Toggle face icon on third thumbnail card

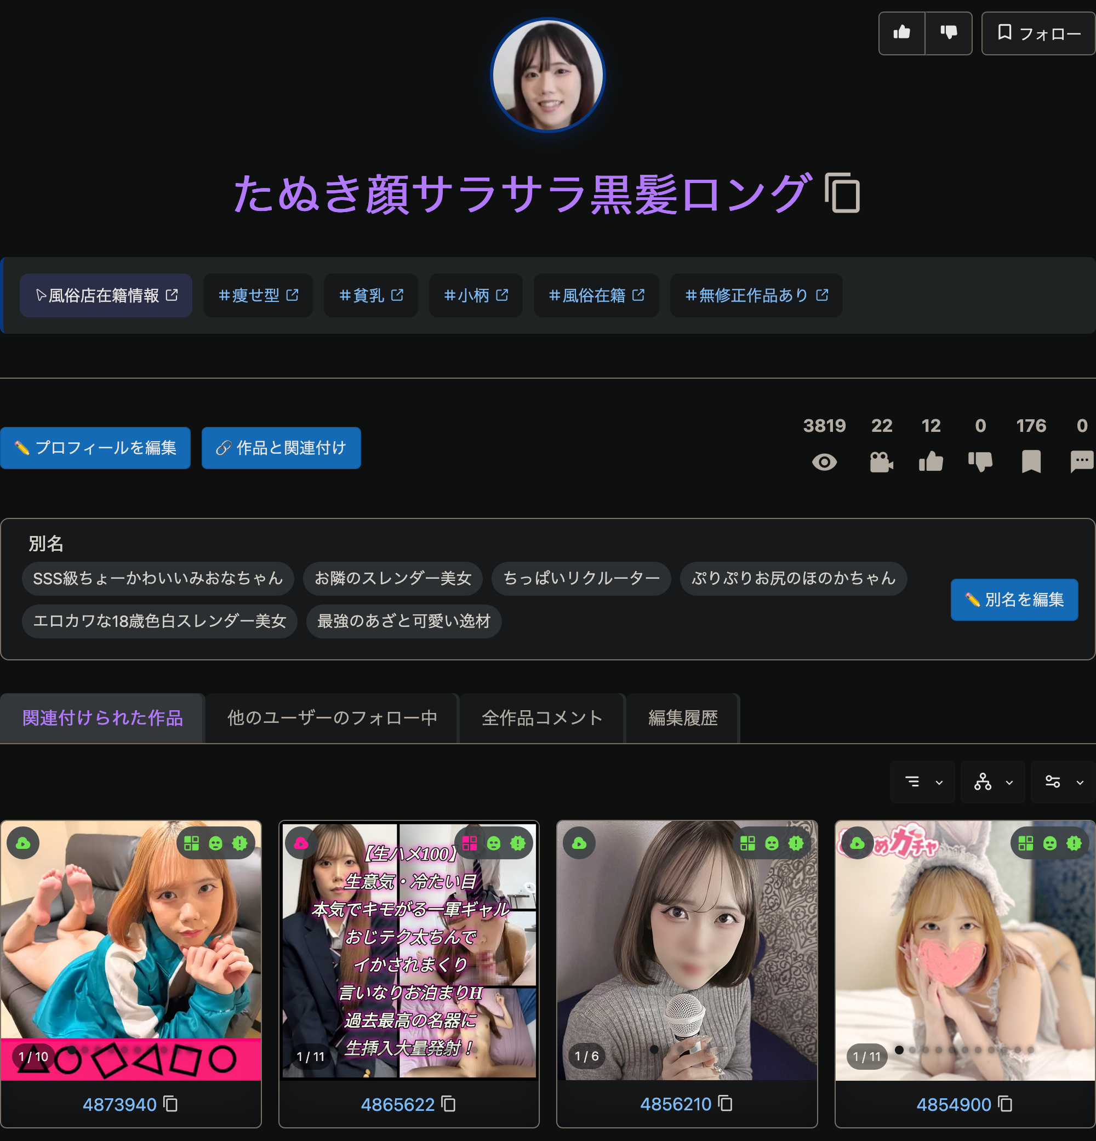coord(772,843)
